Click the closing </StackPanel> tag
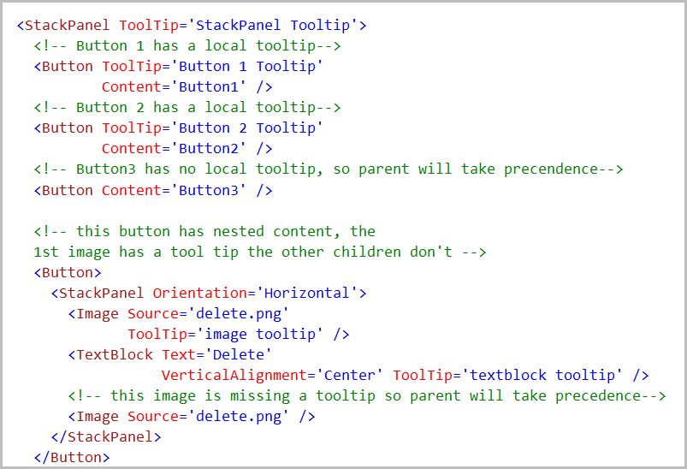Viewport: 687px width, 469px height. 106,437
